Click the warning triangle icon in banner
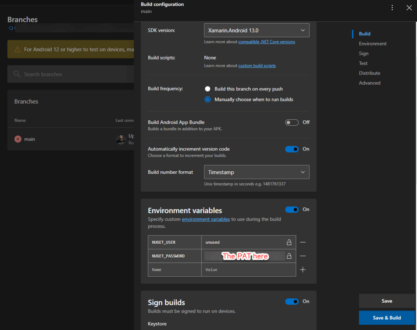The width and height of the screenshot is (417, 330). [18, 49]
